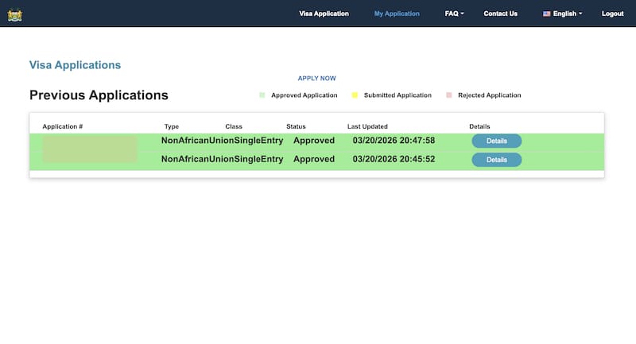Go to My Application page
The width and height of the screenshot is (636, 344).
(x=397, y=14)
